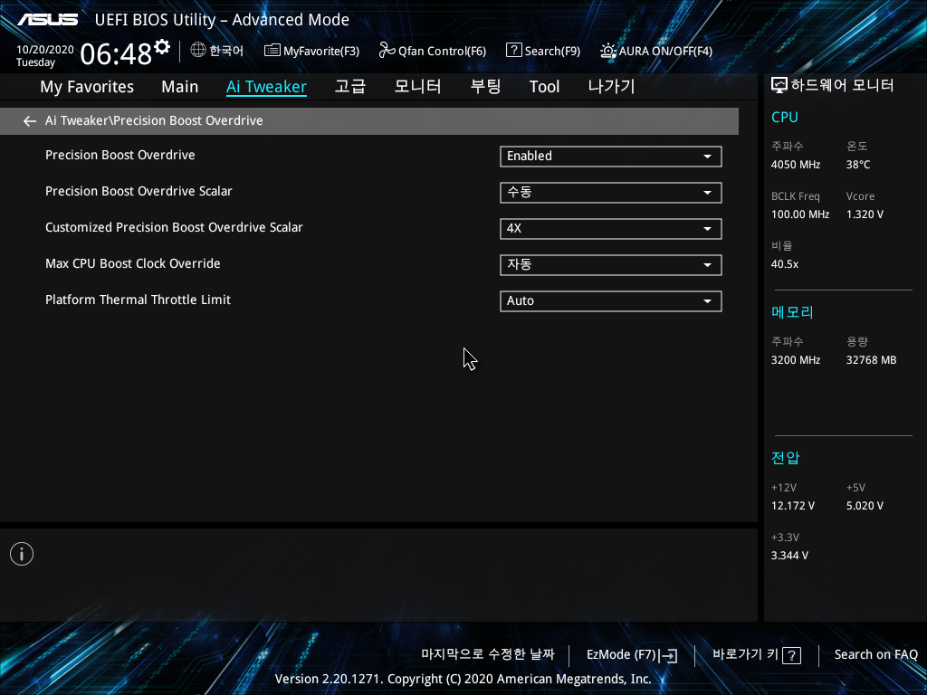Click the 3200 MHz memory frequency
The width and height of the screenshot is (927, 695).
(x=796, y=360)
